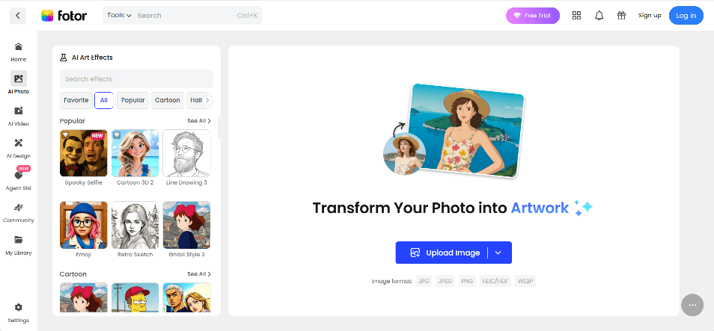Select the Favorite filter tab
Viewport: 714px width, 331px height.
click(76, 100)
